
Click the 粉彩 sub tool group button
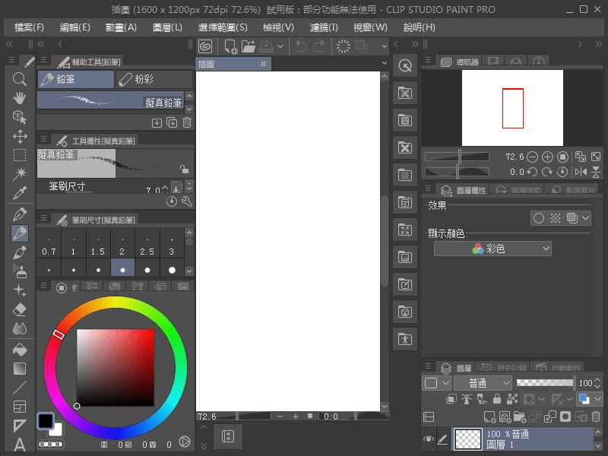[x=154, y=79]
